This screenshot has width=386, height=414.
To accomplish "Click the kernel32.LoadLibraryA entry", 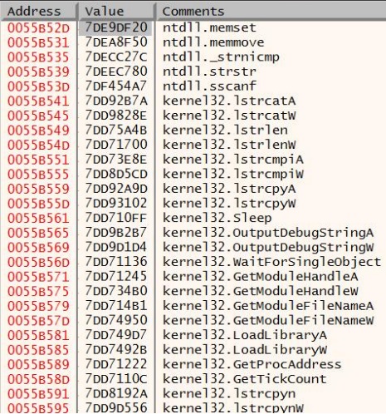I will 245,336.
